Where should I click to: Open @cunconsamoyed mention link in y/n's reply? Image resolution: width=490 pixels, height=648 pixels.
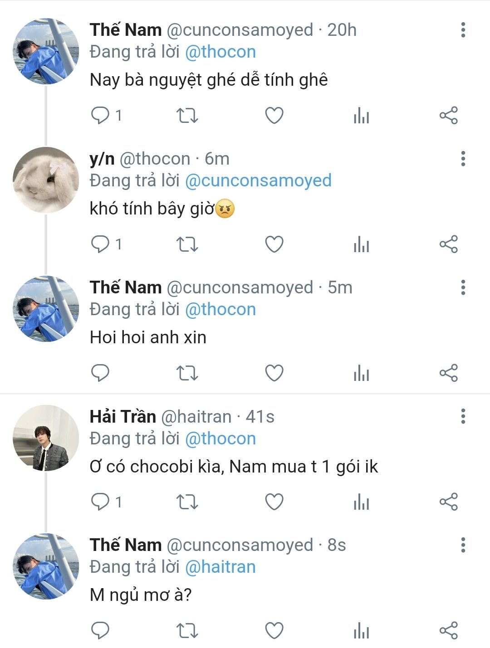(258, 180)
